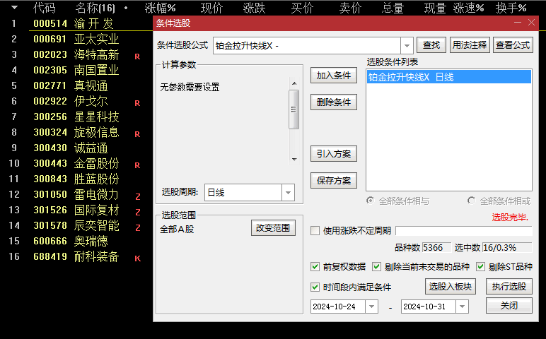Screen dimensions: 546x339
Task: Click the 涨跌不定周期 input field
Action: [464, 231]
